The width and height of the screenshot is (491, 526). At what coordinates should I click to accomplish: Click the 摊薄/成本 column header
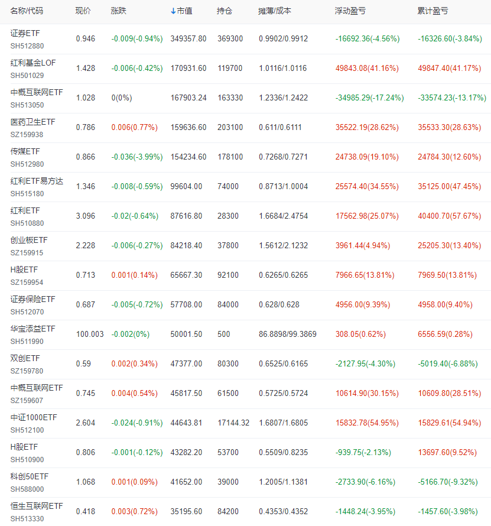(x=275, y=11)
